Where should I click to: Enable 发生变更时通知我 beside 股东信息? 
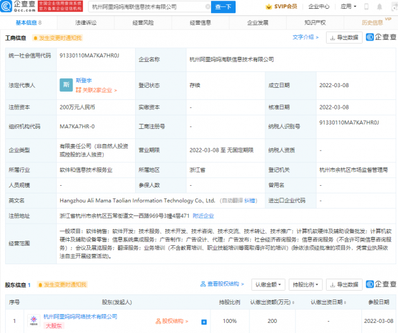[x=63, y=285]
